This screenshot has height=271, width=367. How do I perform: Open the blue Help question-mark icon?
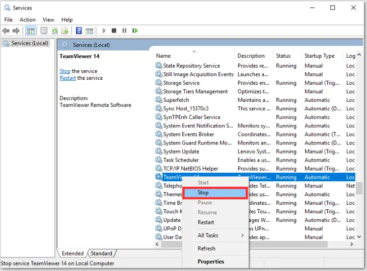tap(79, 31)
